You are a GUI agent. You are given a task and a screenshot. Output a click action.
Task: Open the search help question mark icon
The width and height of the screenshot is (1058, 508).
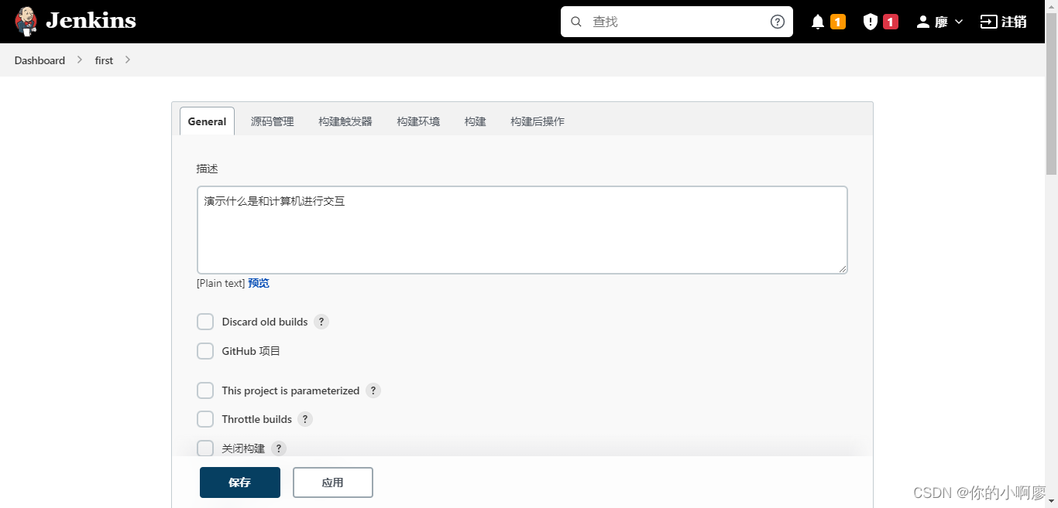[x=777, y=22]
